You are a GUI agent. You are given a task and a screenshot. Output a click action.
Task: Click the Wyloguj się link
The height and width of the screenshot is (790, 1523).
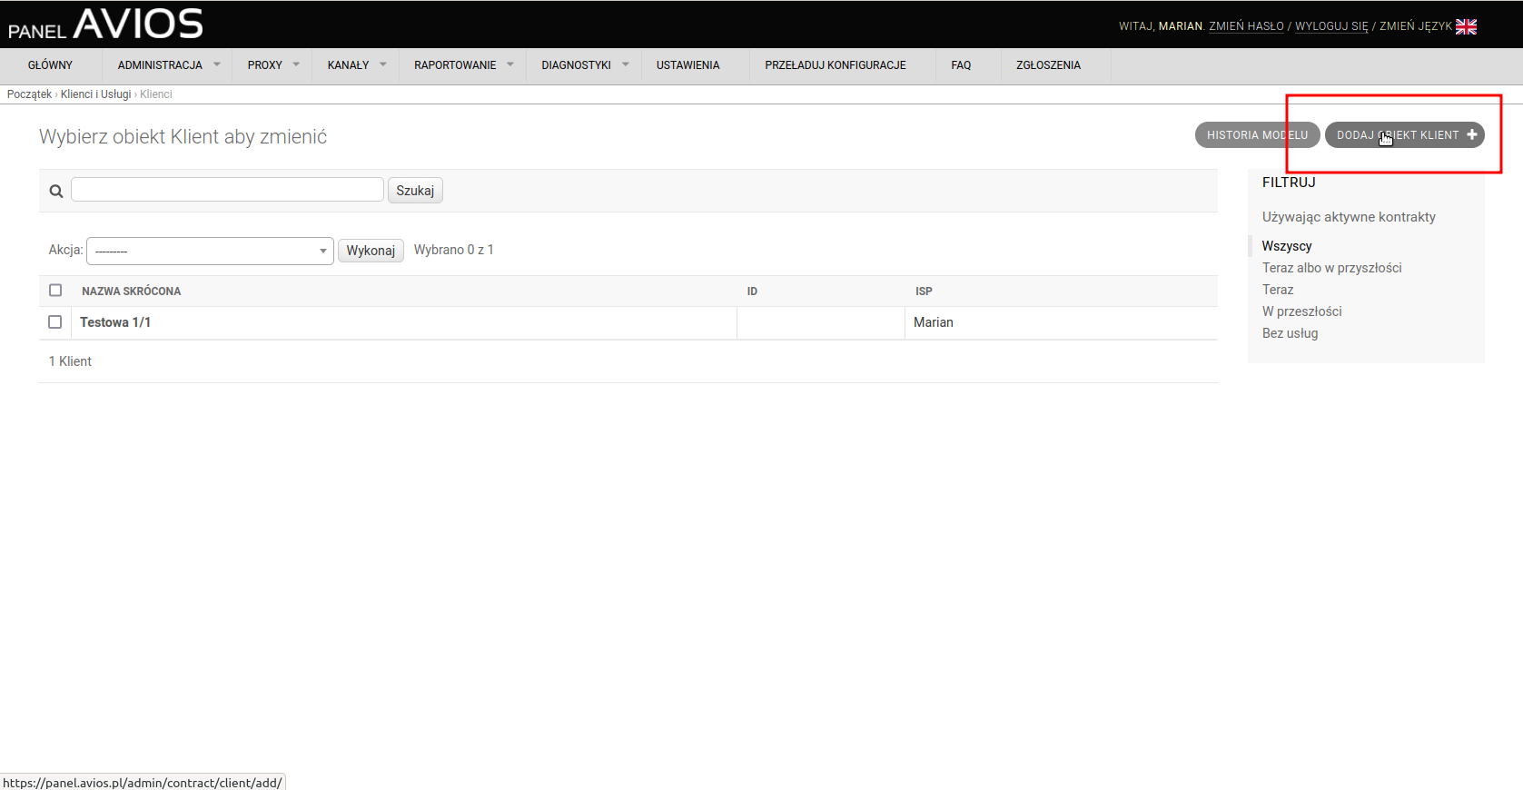[1330, 26]
